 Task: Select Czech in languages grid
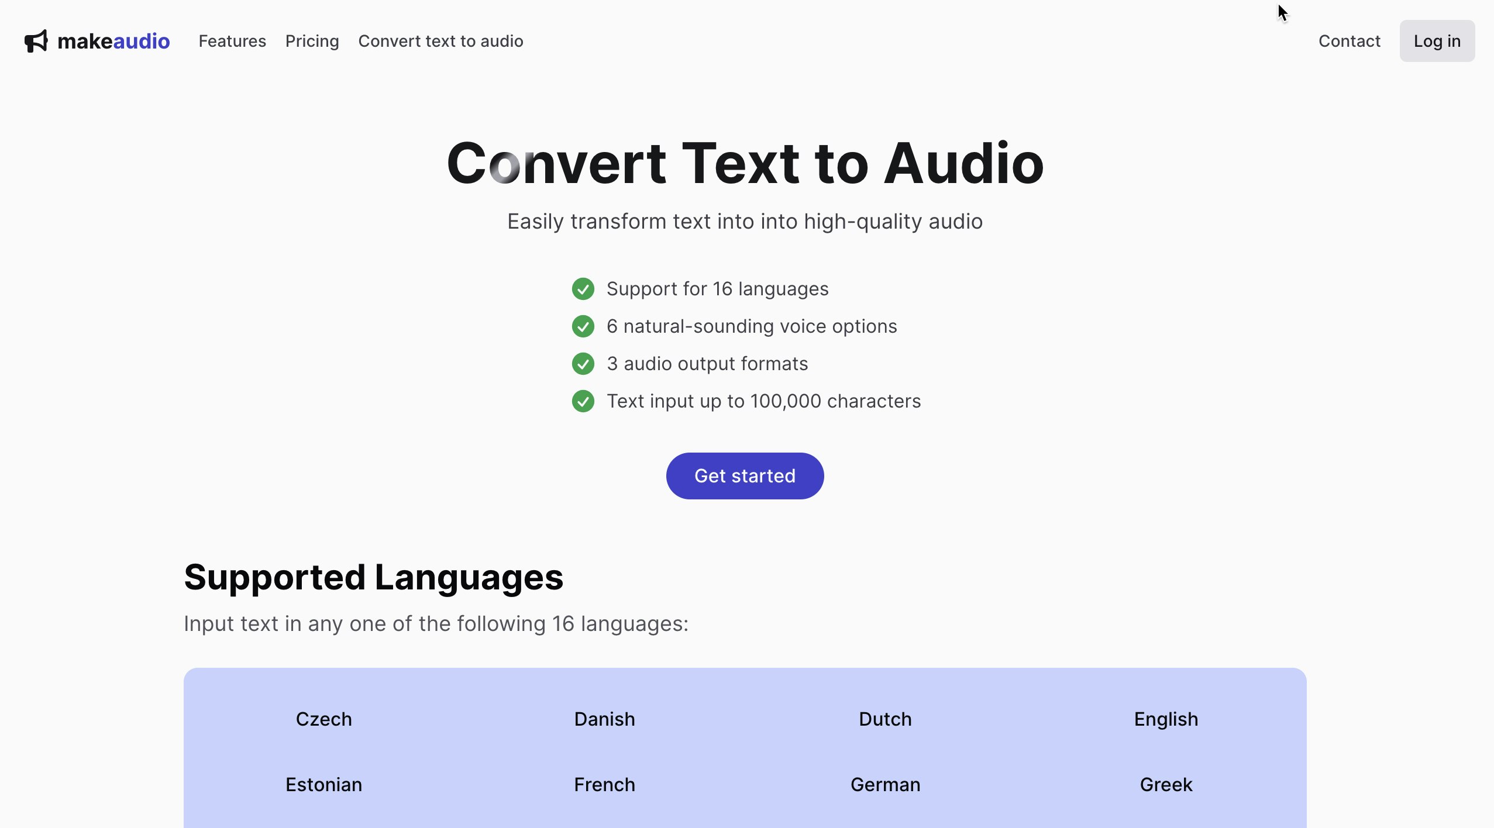click(323, 719)
